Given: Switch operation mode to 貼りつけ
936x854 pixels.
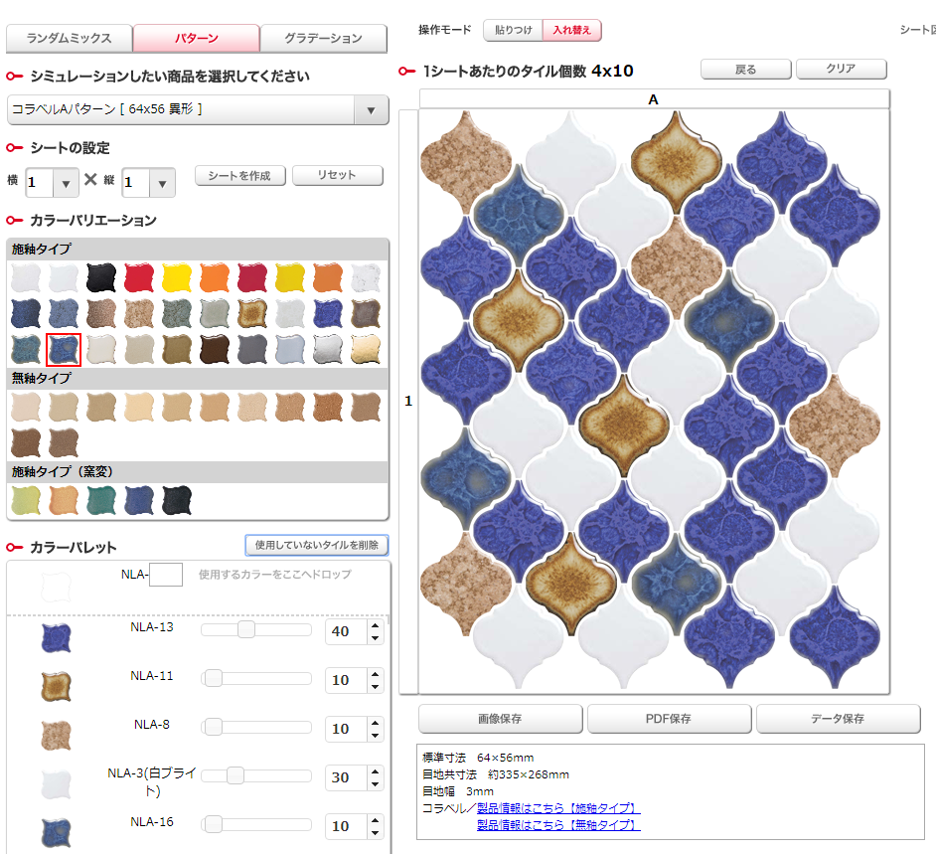Looking at the screenshot, I should pyautogui.click(x=513, y=30).
